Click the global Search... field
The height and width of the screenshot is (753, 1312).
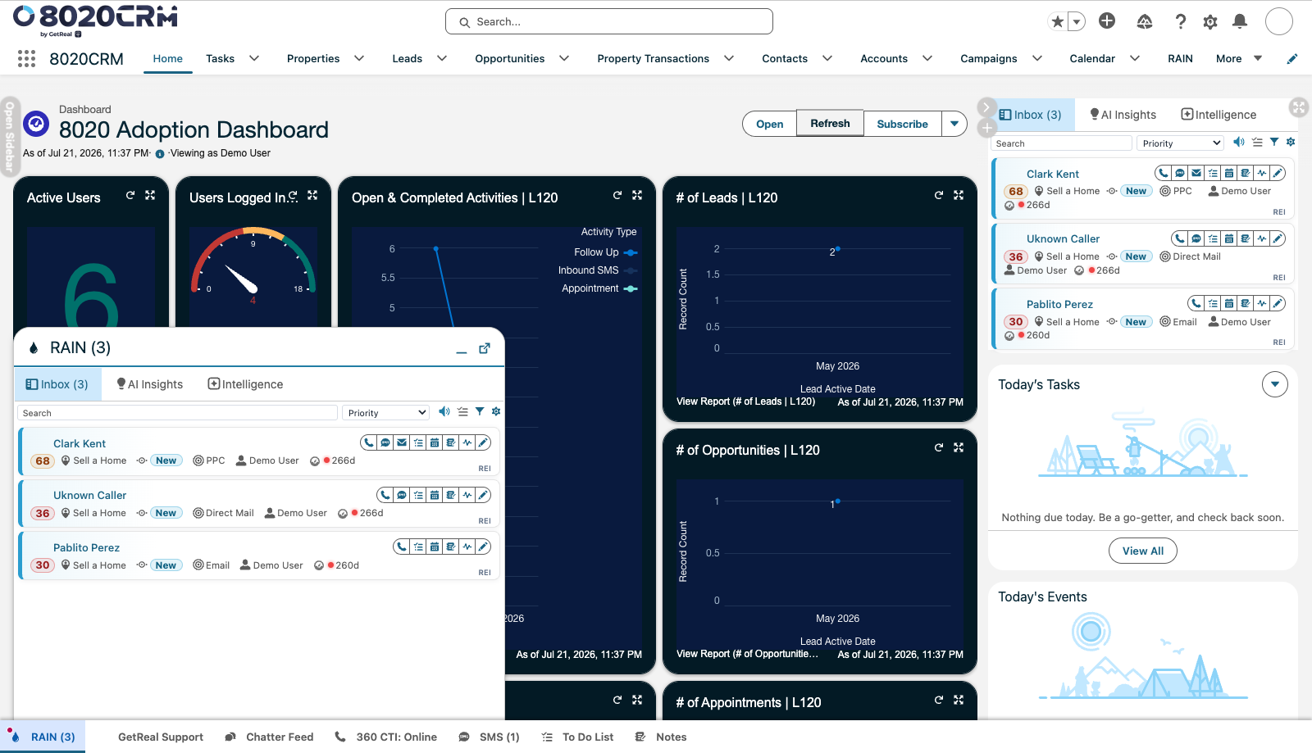(609, 21)
